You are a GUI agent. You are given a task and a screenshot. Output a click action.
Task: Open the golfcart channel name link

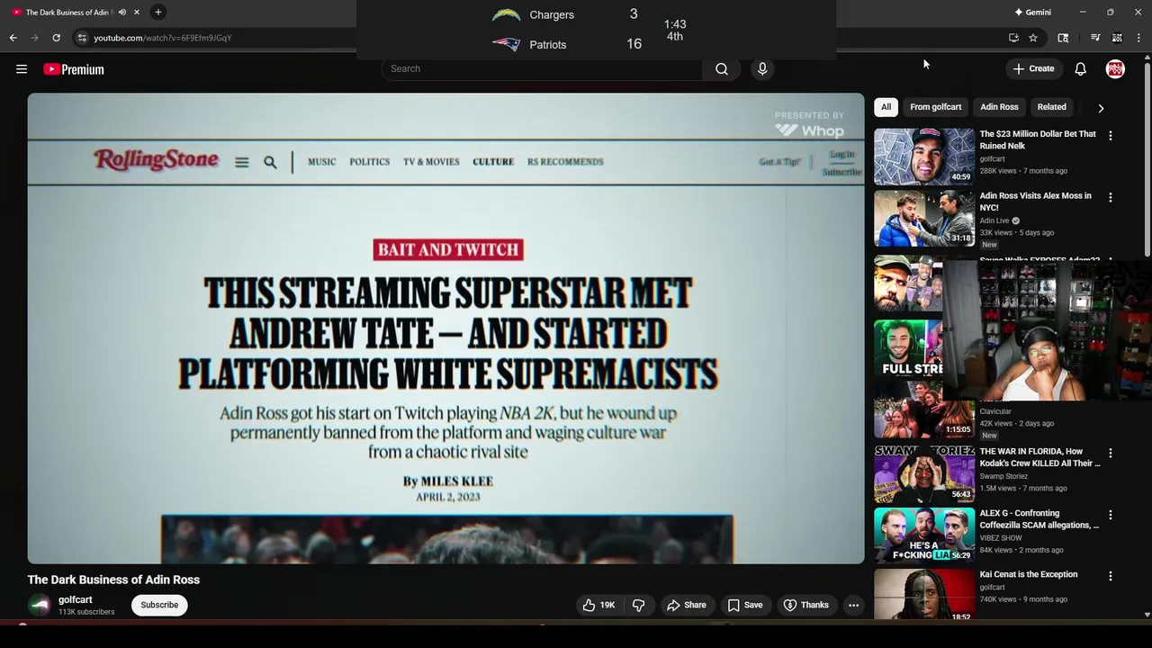click(76, 599)
